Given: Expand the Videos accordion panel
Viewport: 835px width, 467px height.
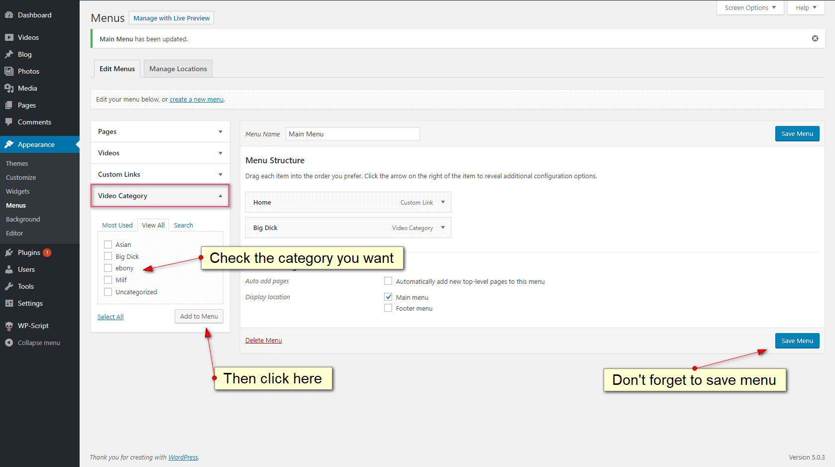Looking at the screenshot, I should pos(160,153).
